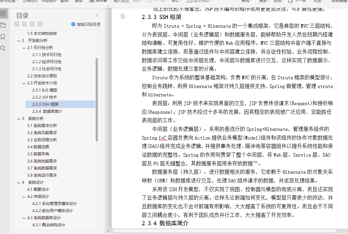Open 3.4 数据流图 section
This screenshot has width=348, height=234.
pos(38,147)
